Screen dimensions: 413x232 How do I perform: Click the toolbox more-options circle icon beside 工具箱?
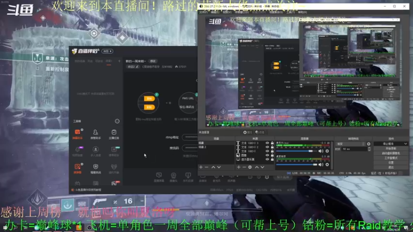[117, 121]
